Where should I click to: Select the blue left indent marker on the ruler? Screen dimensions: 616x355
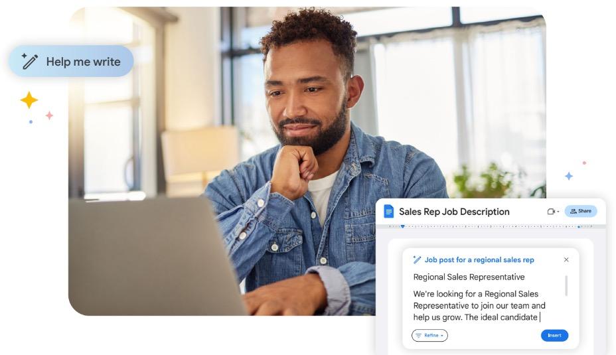click(x=403, y=226)
